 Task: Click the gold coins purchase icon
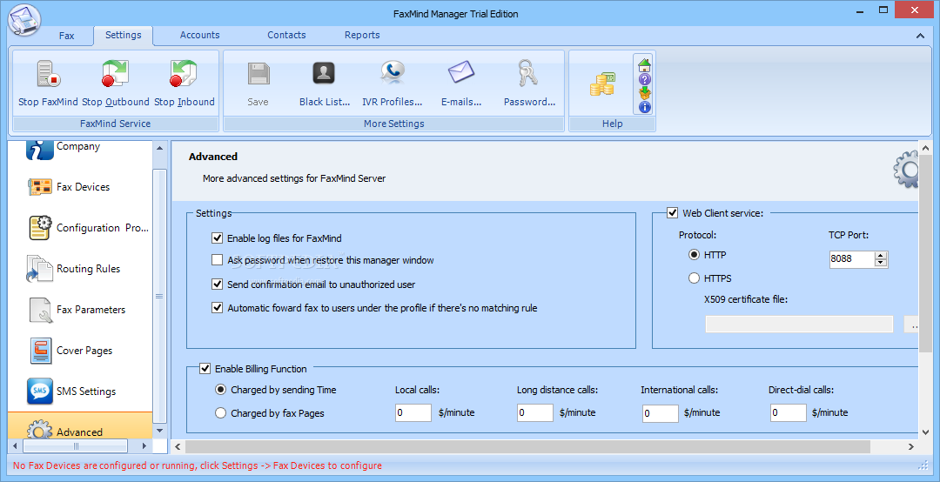[602, 84]
